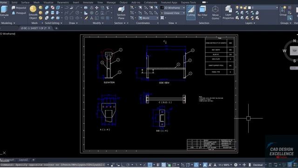Image resolution: width=298 pixels, height=168 pixels.
Task: Select the Move Gizmo tool
Action: 215,13
